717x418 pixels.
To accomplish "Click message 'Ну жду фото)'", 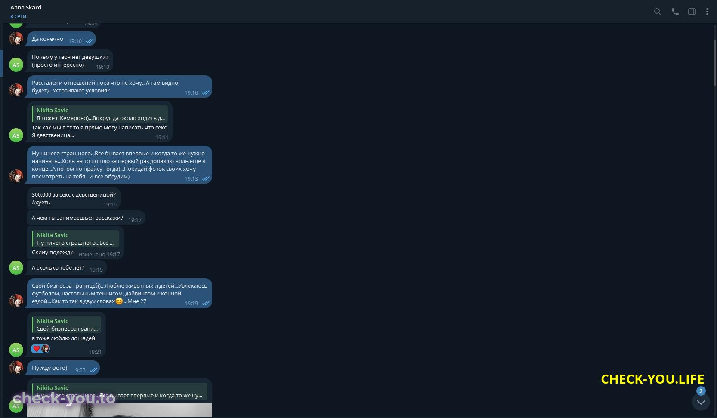I will 63,368.
